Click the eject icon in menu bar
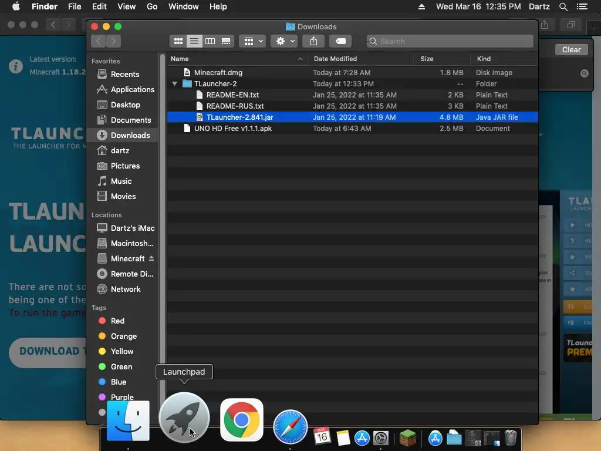 tap(421, 6)
